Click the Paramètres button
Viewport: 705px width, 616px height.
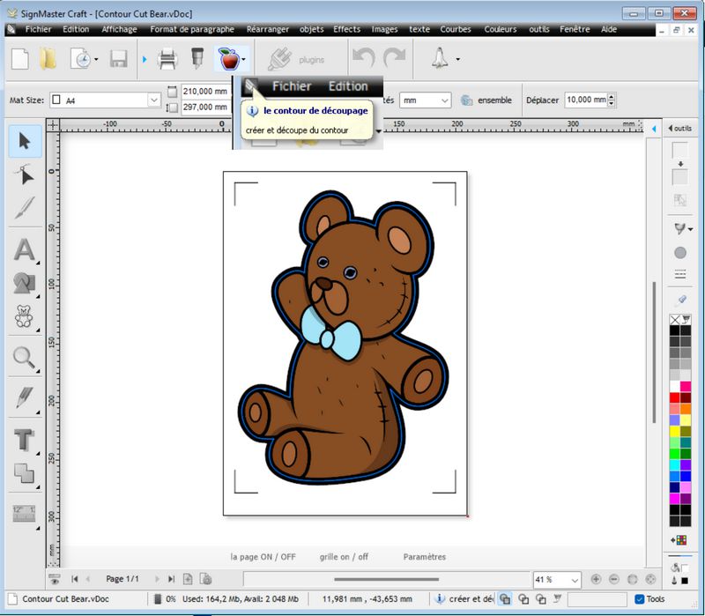point(425,557)
